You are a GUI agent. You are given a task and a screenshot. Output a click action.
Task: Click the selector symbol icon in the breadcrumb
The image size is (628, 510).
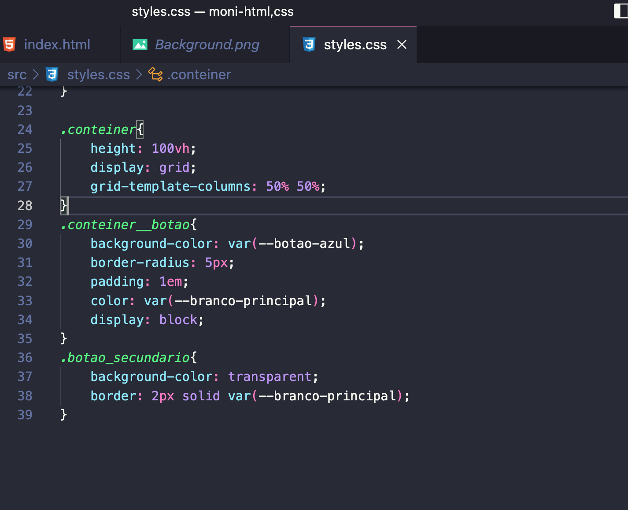click(x=155, y=74)
